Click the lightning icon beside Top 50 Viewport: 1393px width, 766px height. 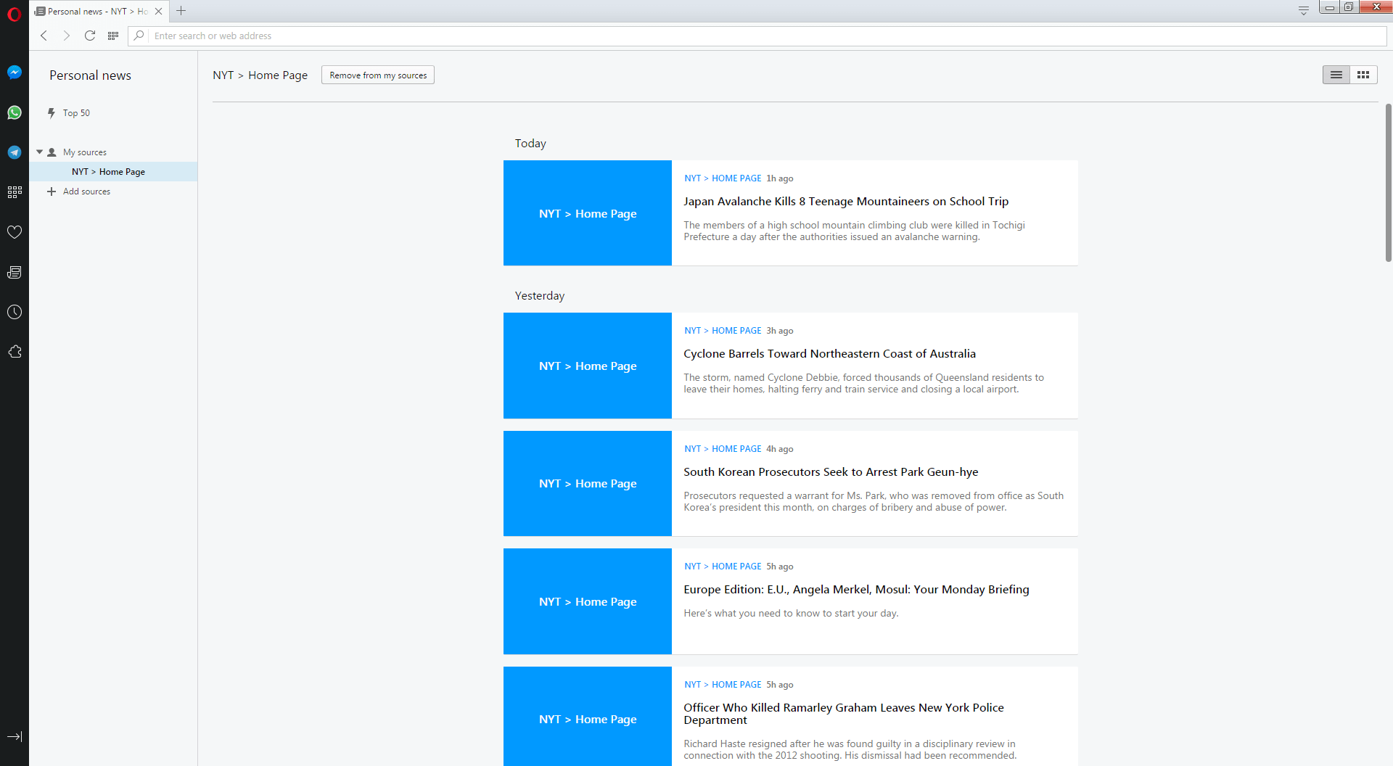[x=52, y=113]
